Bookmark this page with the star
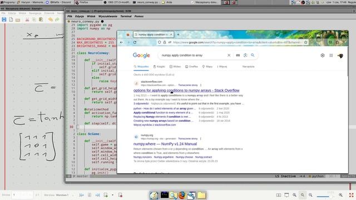 coord(305,42)
